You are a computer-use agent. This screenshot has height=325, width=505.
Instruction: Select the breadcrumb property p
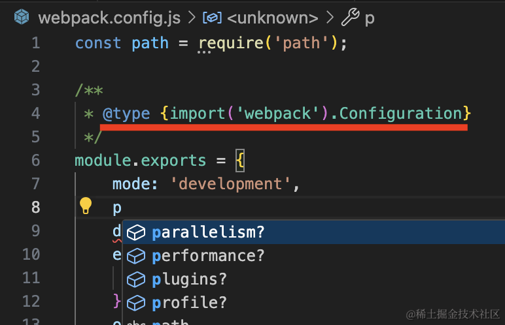pos(370,19)
